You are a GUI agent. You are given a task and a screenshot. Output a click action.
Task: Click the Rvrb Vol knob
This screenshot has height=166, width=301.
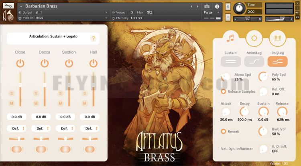click(x=263, y=131)
